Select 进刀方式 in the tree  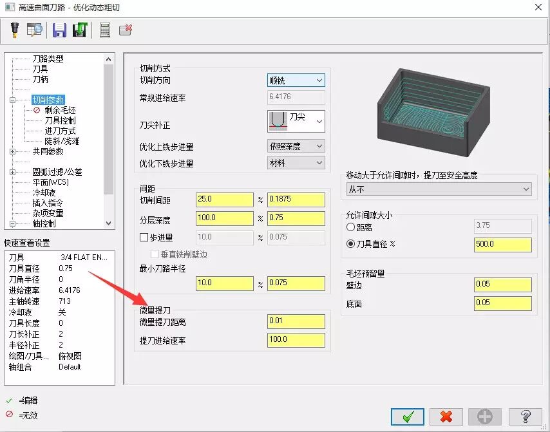coord(60,131)
